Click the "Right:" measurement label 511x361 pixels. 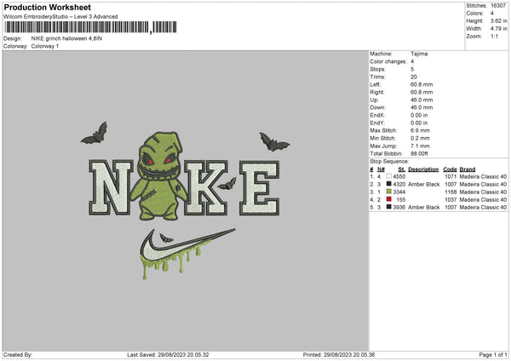pyautogui.click(x=377, y=92)
